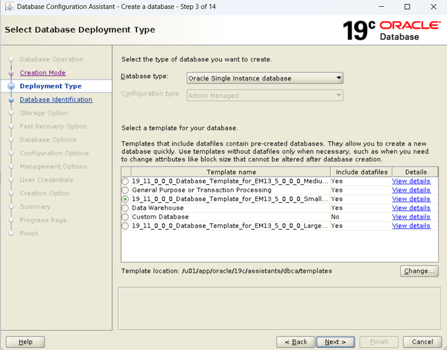The image size is (447, 350).
Task: Open View details for Data Warehouse
Action: point(411,208)
